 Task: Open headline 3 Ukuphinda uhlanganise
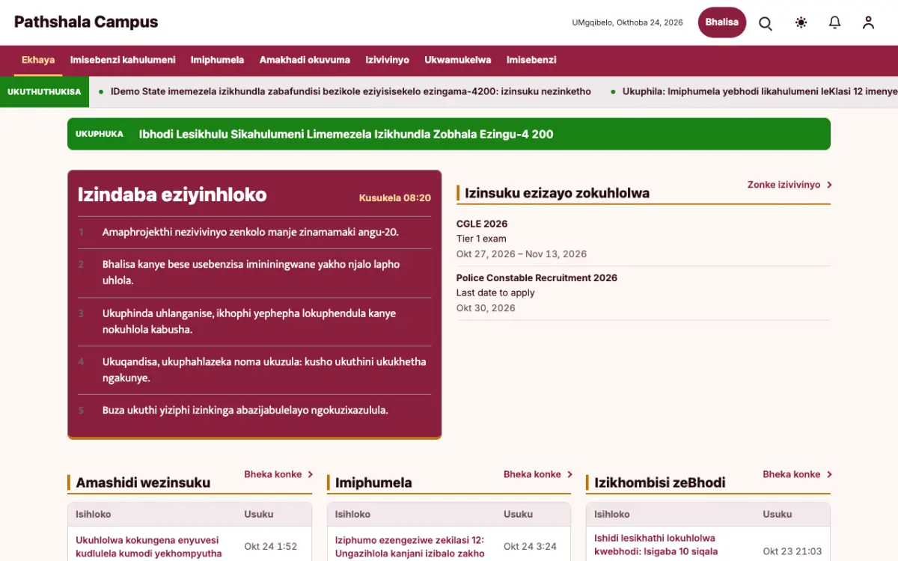pos(249,321)
